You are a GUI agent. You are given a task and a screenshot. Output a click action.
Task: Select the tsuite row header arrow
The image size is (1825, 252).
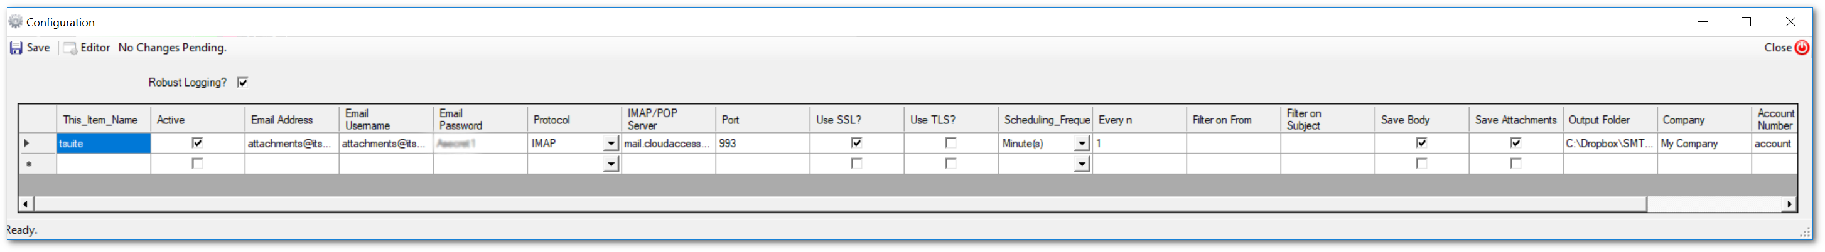tap(28, 143)
